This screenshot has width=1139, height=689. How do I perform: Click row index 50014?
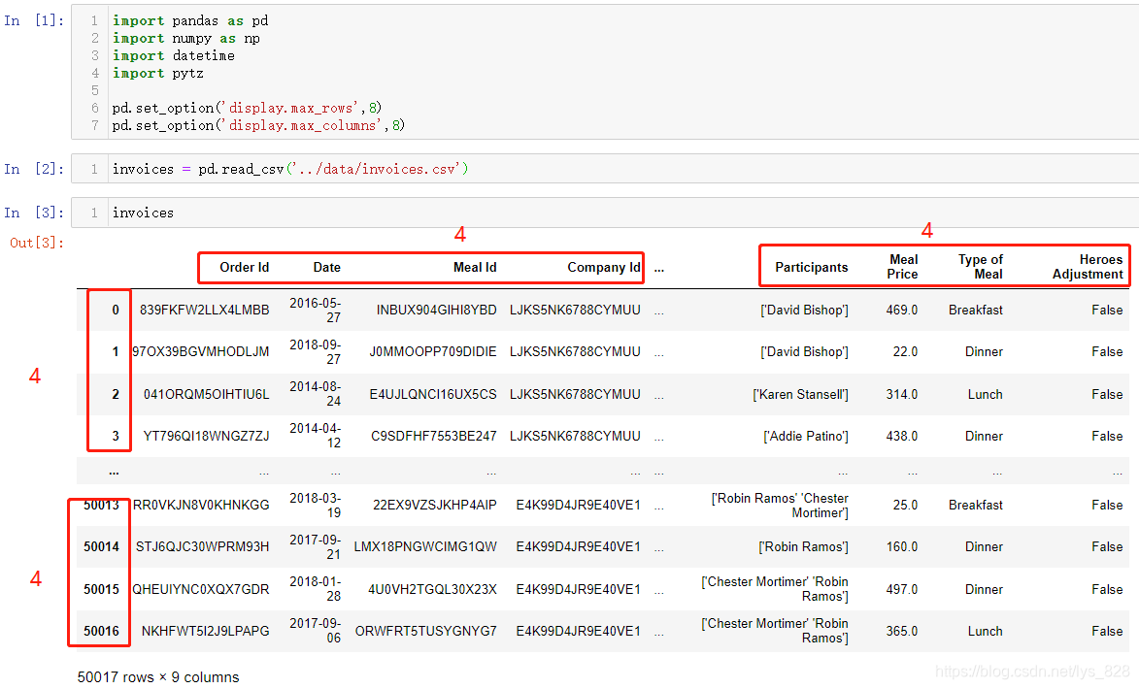(x=101, y=546)
